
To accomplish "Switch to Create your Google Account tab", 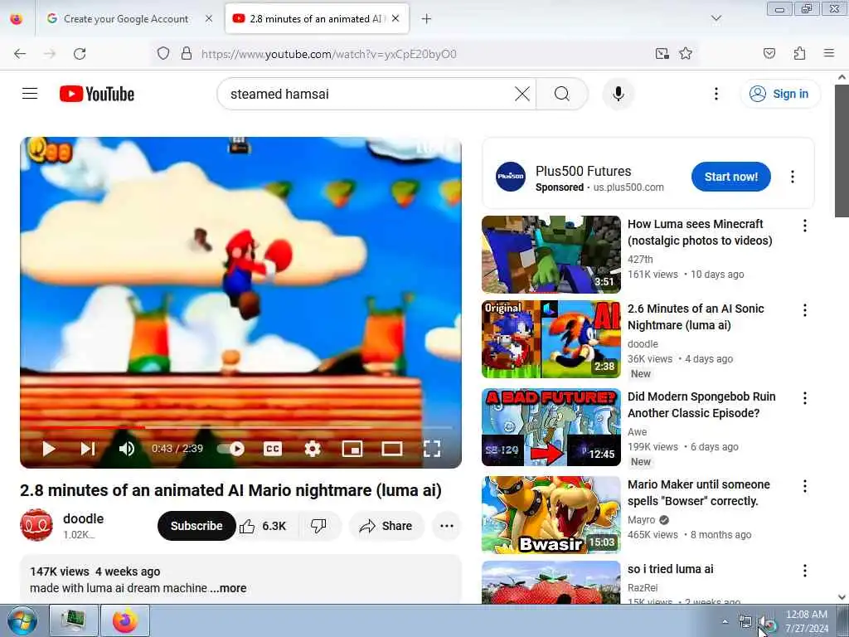I will pos(126,19).
